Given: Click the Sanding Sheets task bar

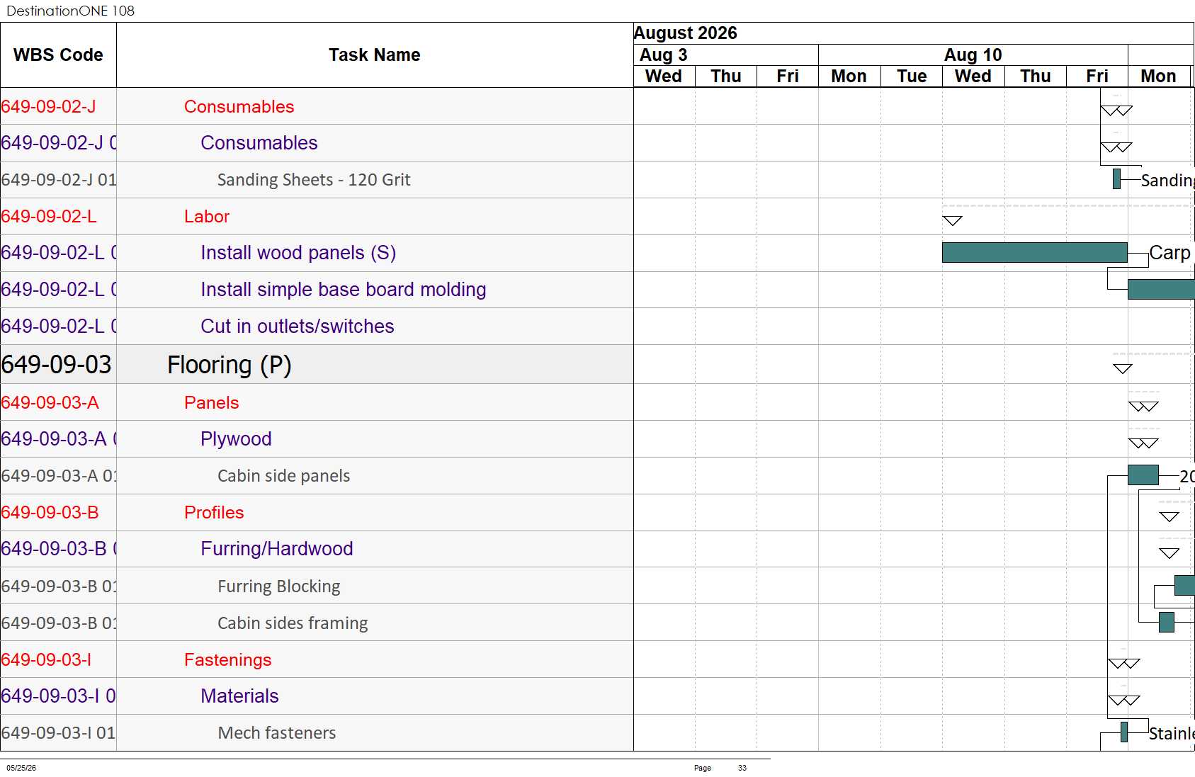Looking at the screenshot, I should (x=1116, y=179).
